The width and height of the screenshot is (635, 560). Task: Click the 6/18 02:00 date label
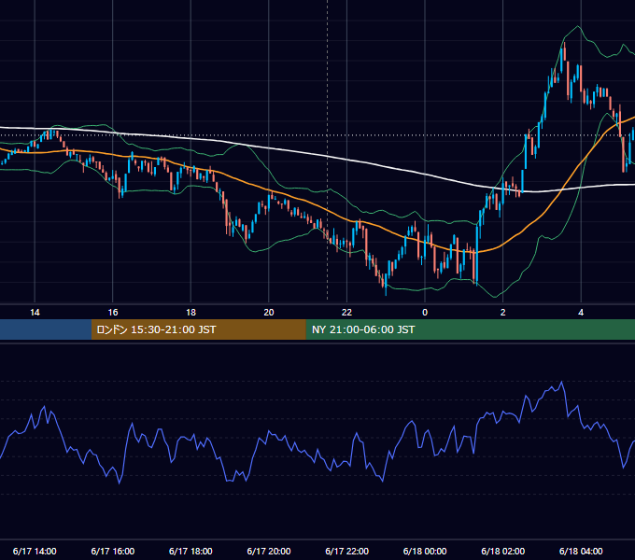coord(503,551)
